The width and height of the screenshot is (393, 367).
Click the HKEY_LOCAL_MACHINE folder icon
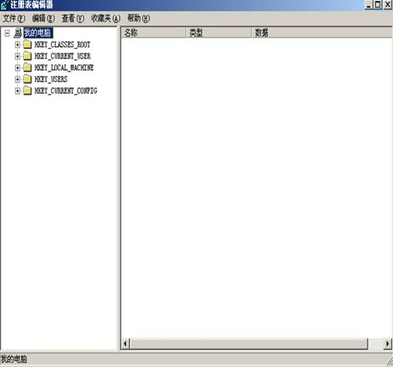[28, 68]
